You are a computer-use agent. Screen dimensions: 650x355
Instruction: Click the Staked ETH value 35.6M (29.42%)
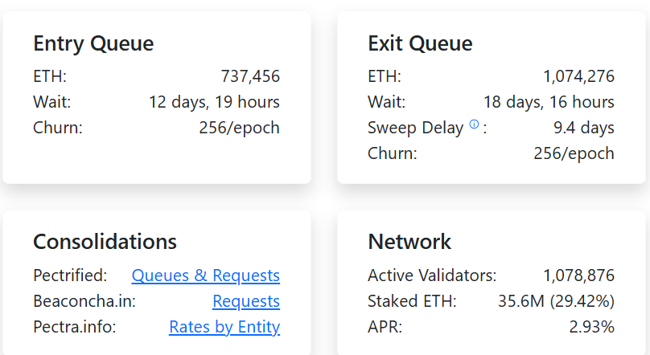click(556, 301)
